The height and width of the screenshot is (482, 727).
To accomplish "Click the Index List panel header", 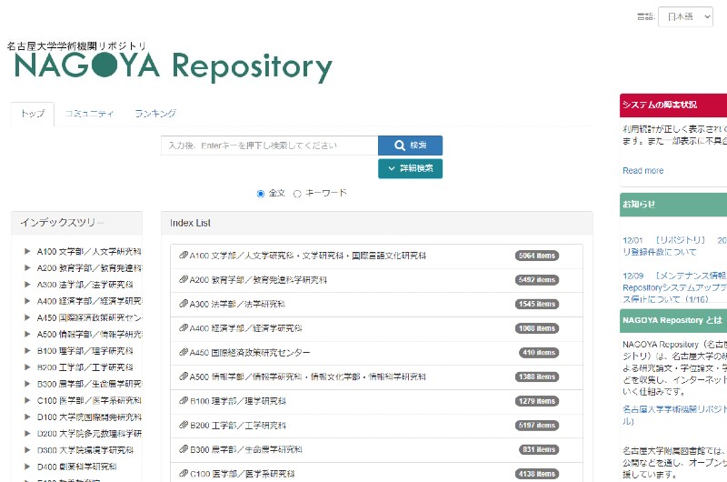I will point(376,223).
